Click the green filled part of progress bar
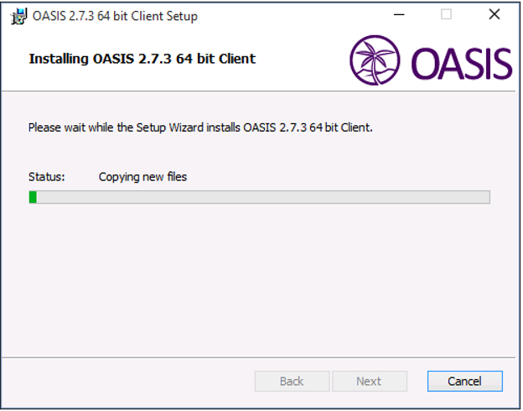The image size is (523, 411). coord(33,197)
